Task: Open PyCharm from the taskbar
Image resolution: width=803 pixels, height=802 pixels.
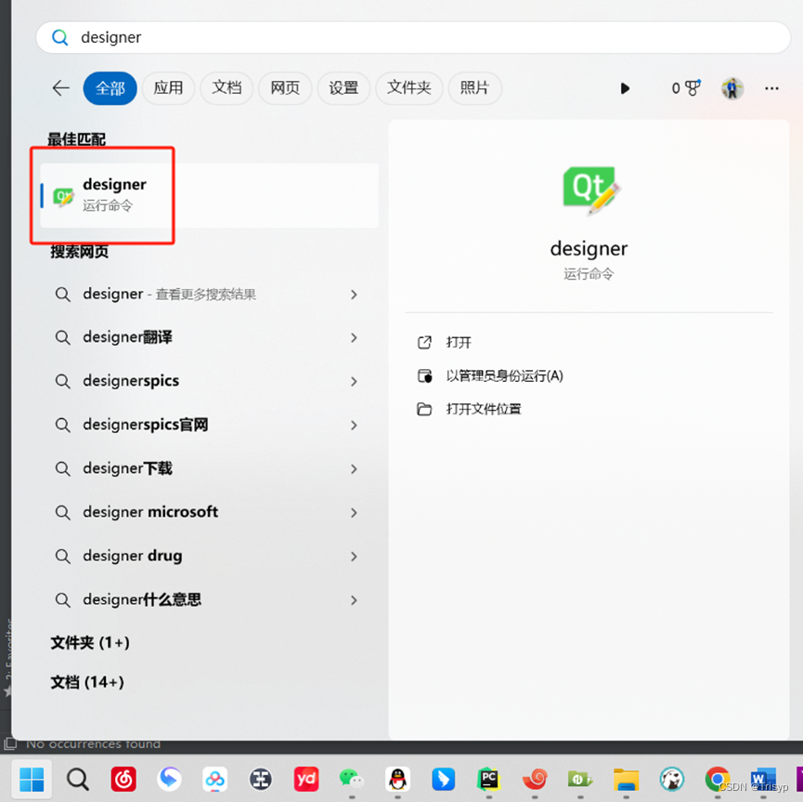Action: [x=489, y=780]
